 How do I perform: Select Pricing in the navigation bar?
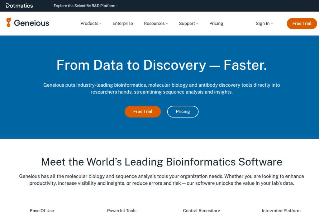[x=216, y=23]
